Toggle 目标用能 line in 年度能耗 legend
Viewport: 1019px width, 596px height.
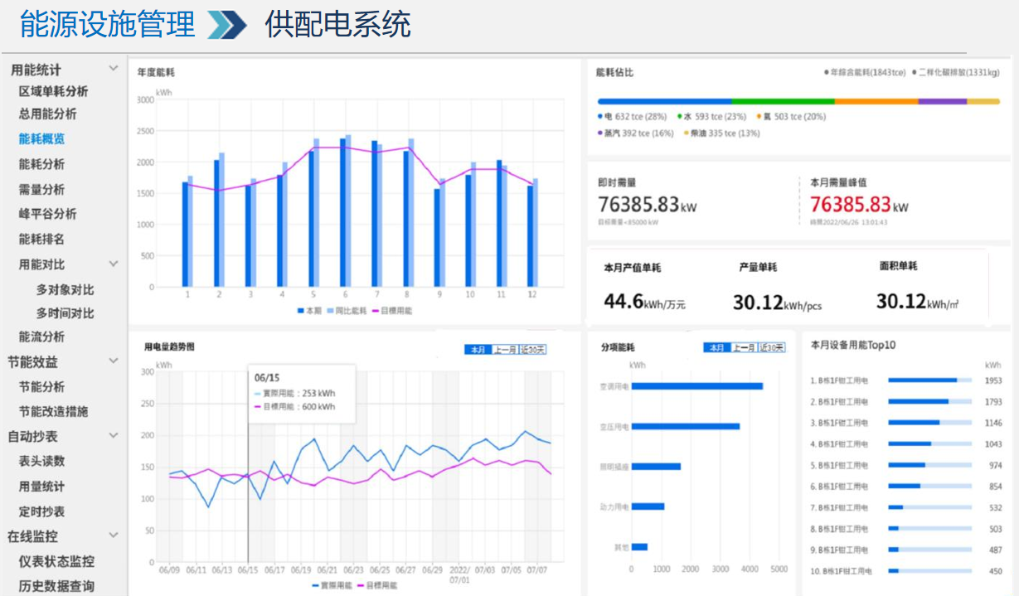(x=392, y=311)
